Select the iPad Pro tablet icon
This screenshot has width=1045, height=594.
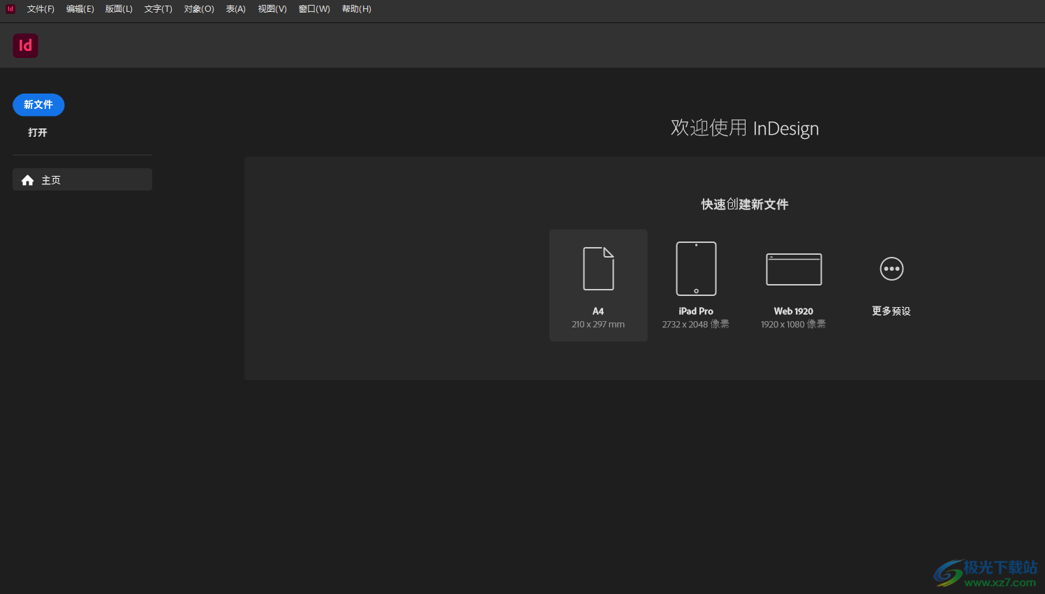696,269
